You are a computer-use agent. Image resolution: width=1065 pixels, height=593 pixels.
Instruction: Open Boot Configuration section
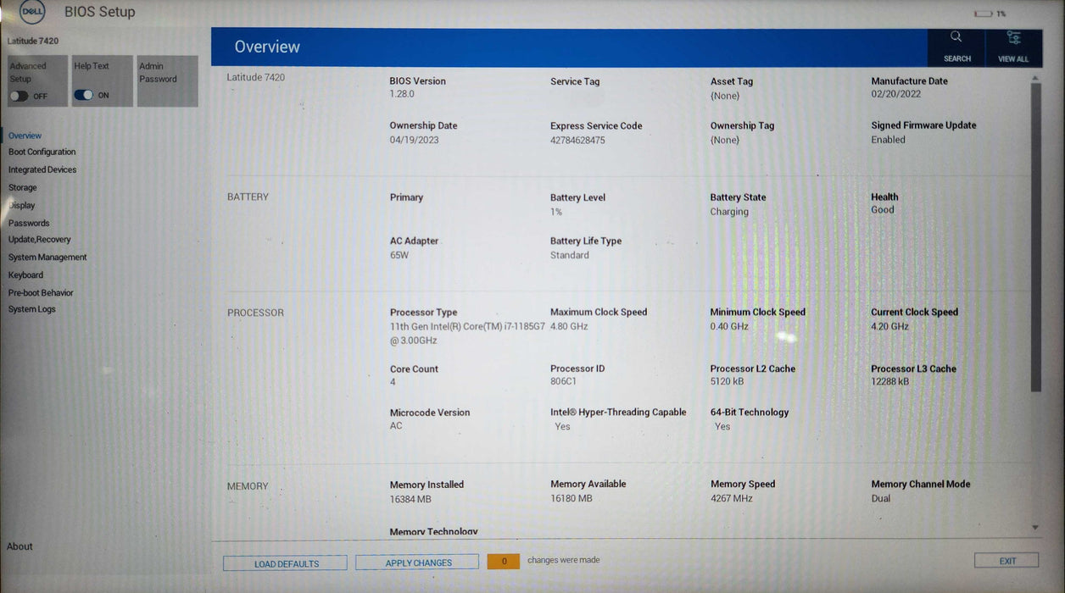[x=42, y=152]
